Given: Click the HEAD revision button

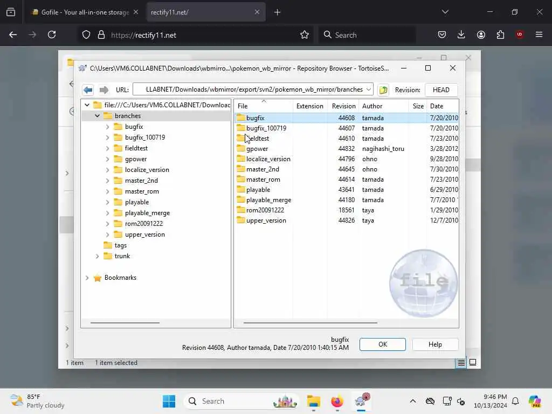Looking at the screenshot, I should click(x=441, y=90).
